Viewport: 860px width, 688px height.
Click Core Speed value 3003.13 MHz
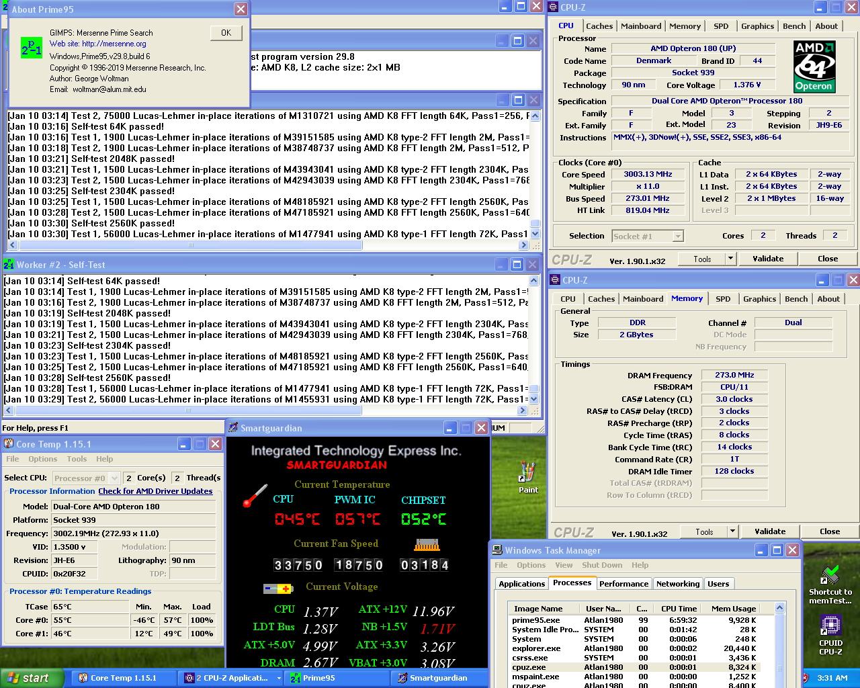point(647,175)
